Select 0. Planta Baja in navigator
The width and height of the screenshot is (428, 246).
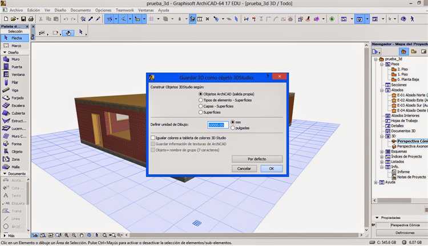point(408,80)
